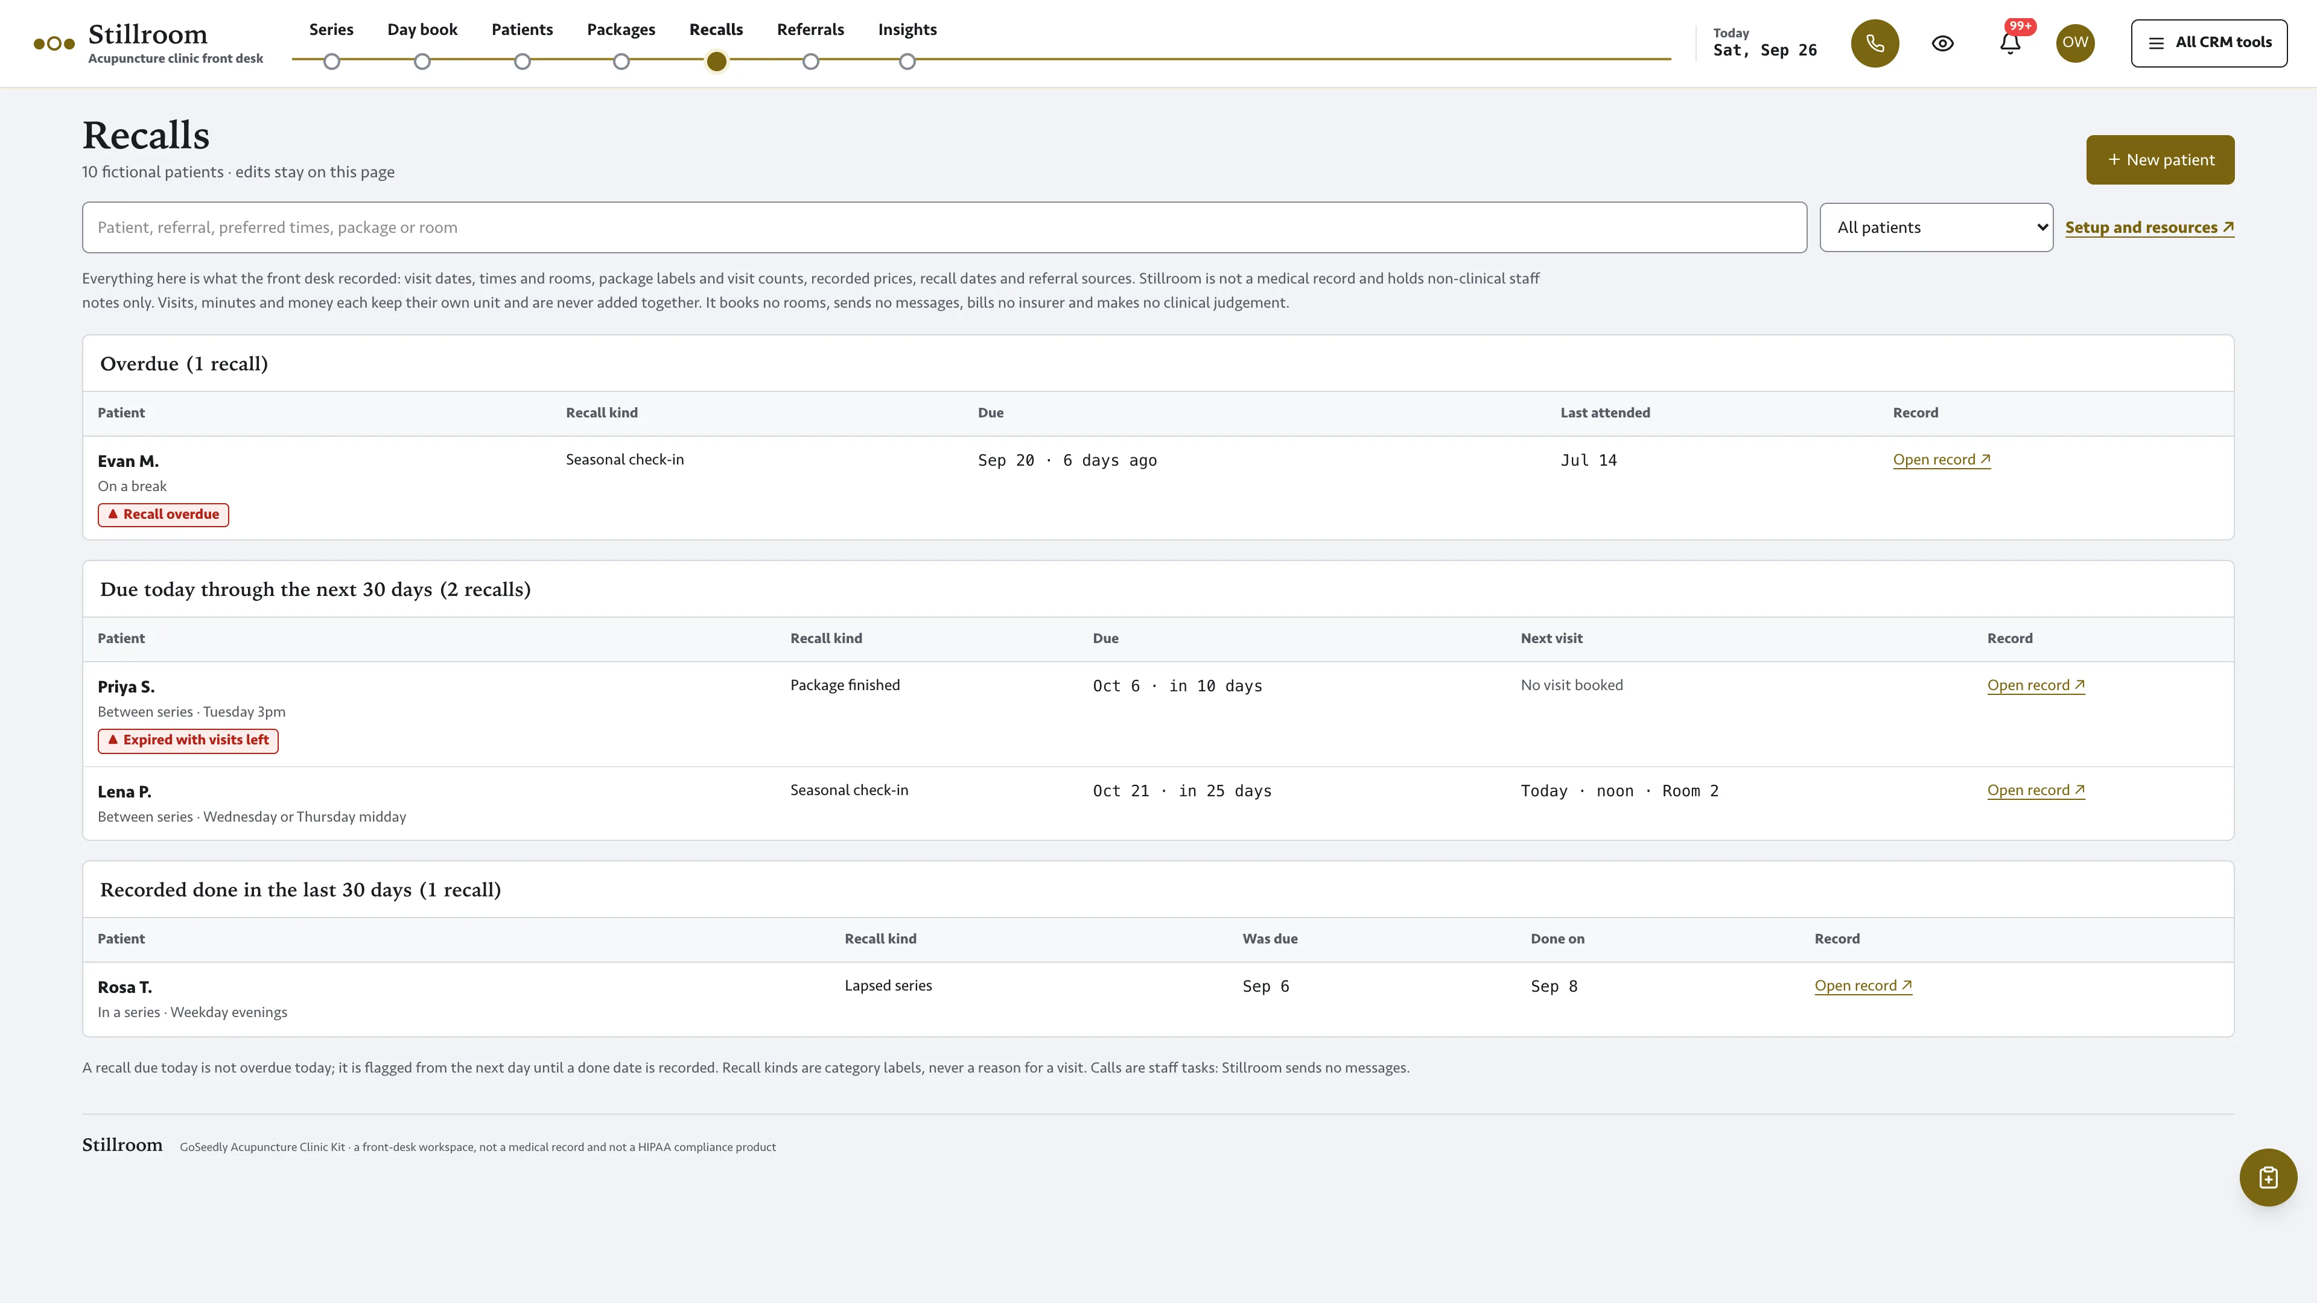
Task: Expand the All patients filter dropdown
Action: click(1936, 227)
